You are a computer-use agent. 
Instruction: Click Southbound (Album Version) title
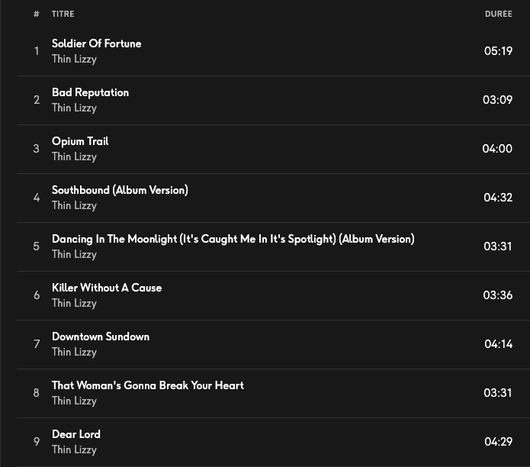click(x=120, y=190)
